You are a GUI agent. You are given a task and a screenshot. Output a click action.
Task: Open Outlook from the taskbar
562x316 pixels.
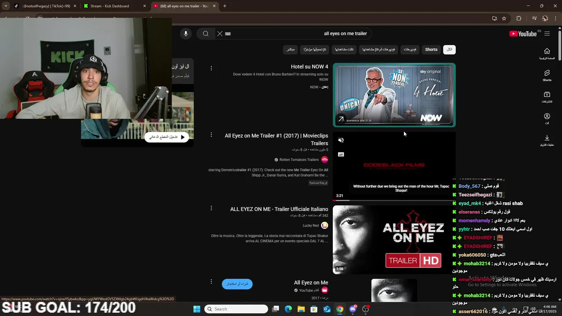click(327, 309)
